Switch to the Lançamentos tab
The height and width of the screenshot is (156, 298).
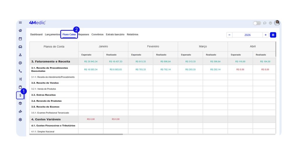click(52, 35)
